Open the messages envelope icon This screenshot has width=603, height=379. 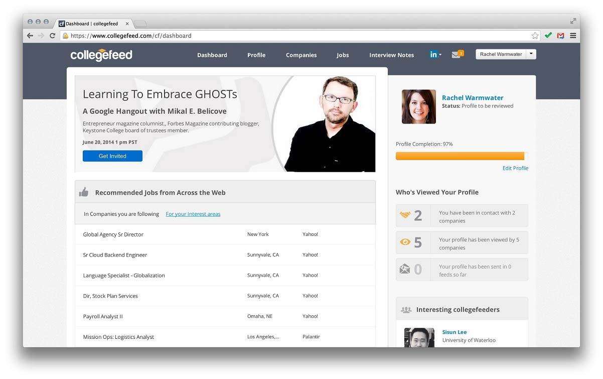pos(457,54)
